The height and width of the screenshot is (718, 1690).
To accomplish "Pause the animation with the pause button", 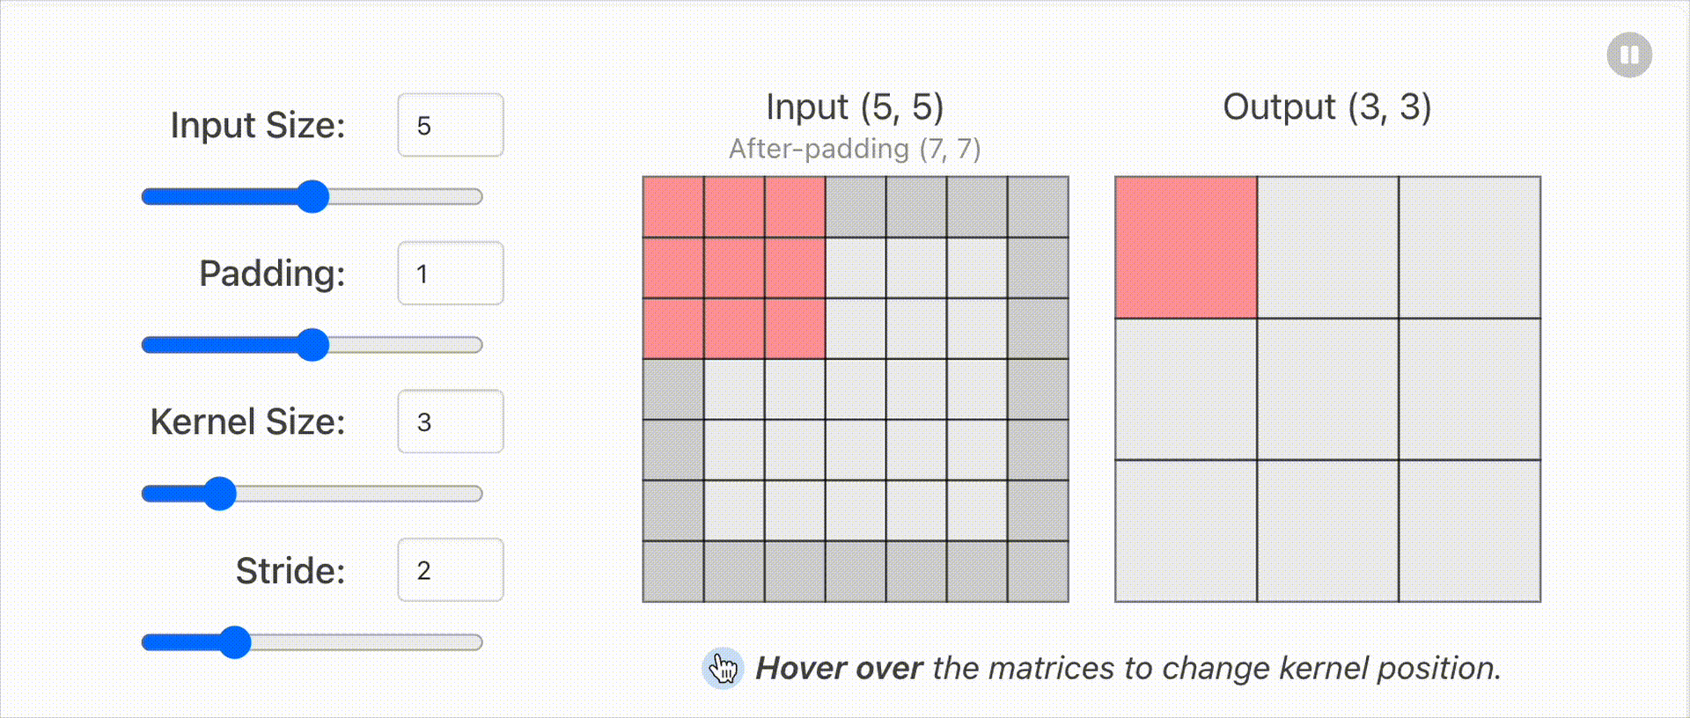I will pos(1629,55).
